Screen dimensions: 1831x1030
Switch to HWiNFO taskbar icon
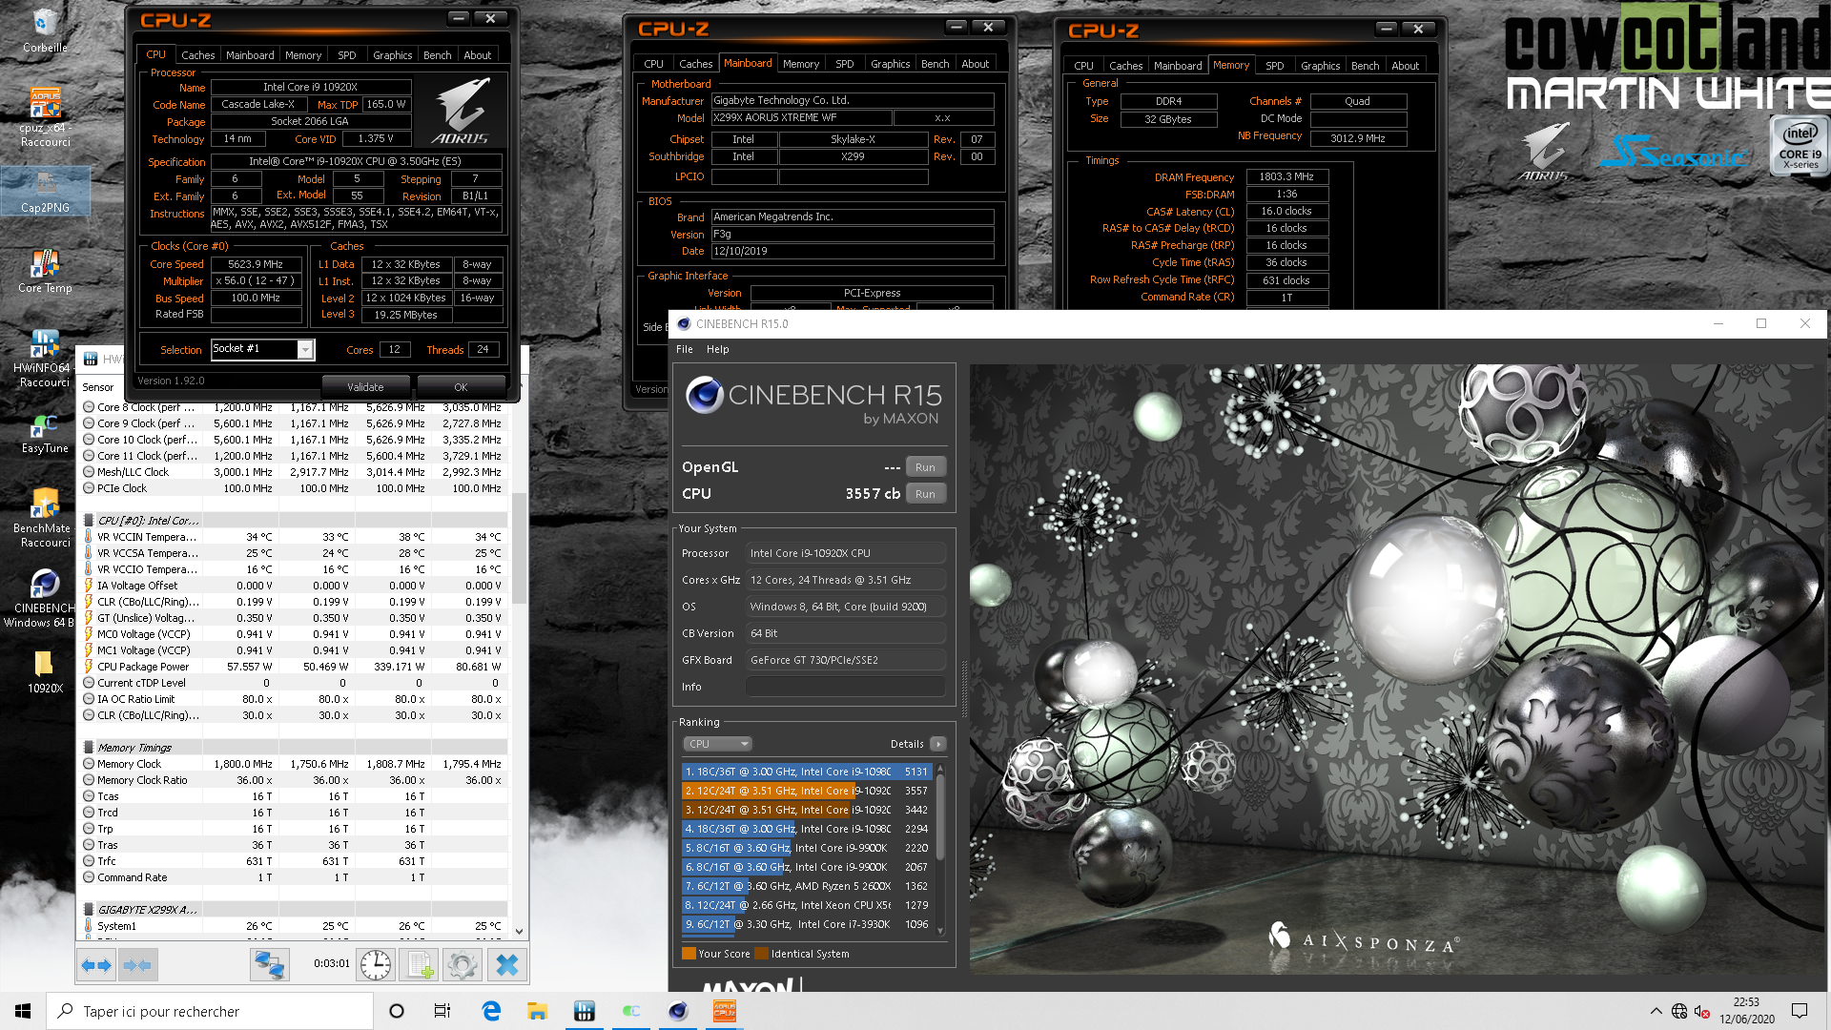tap(585, 1011)
